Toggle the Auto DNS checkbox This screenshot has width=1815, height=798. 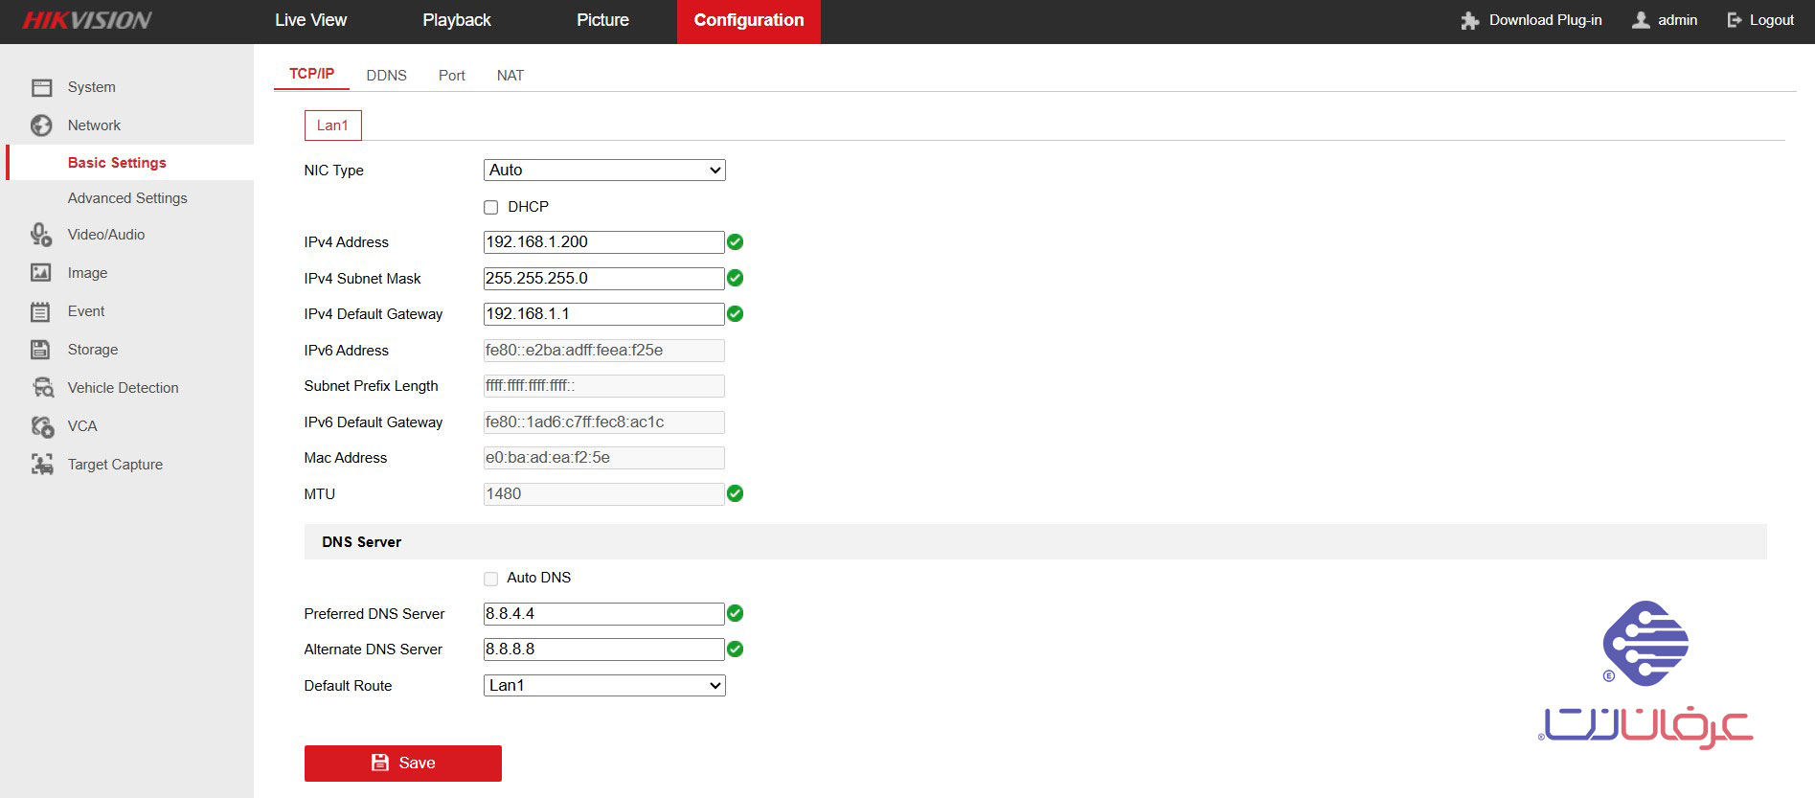click(x=491, y=579)
